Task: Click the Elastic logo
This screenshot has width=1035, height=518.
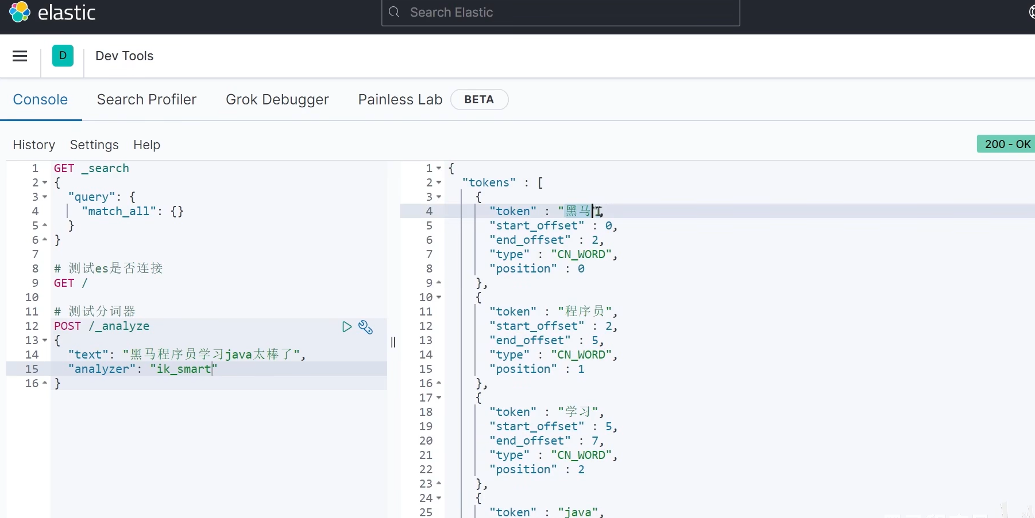Action: pyautogui.click(x=52, y=12)
